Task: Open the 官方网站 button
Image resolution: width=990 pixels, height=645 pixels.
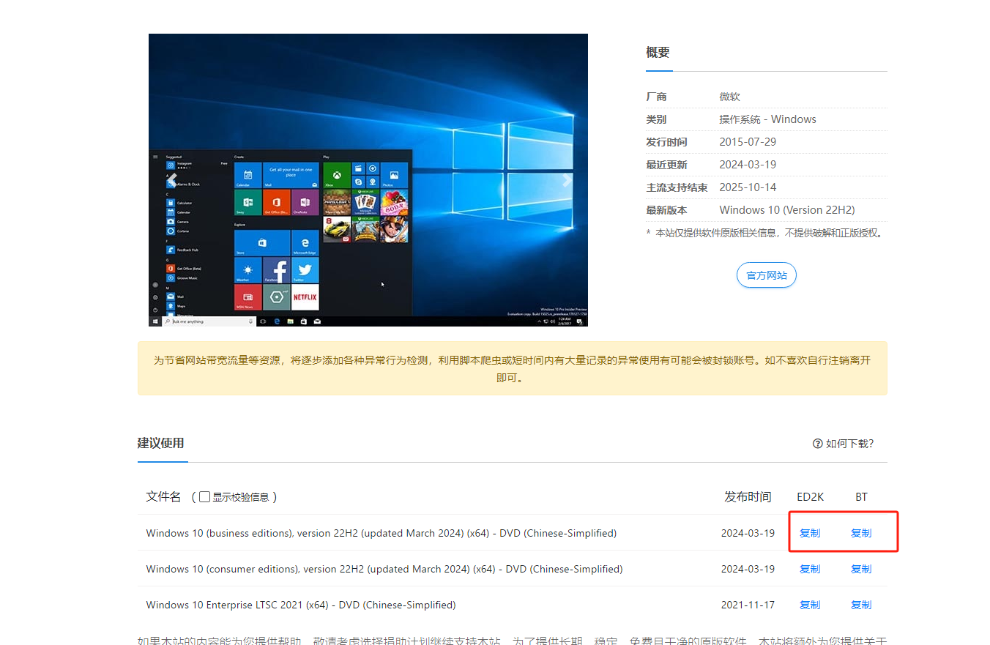Action: tap(766, 275)
